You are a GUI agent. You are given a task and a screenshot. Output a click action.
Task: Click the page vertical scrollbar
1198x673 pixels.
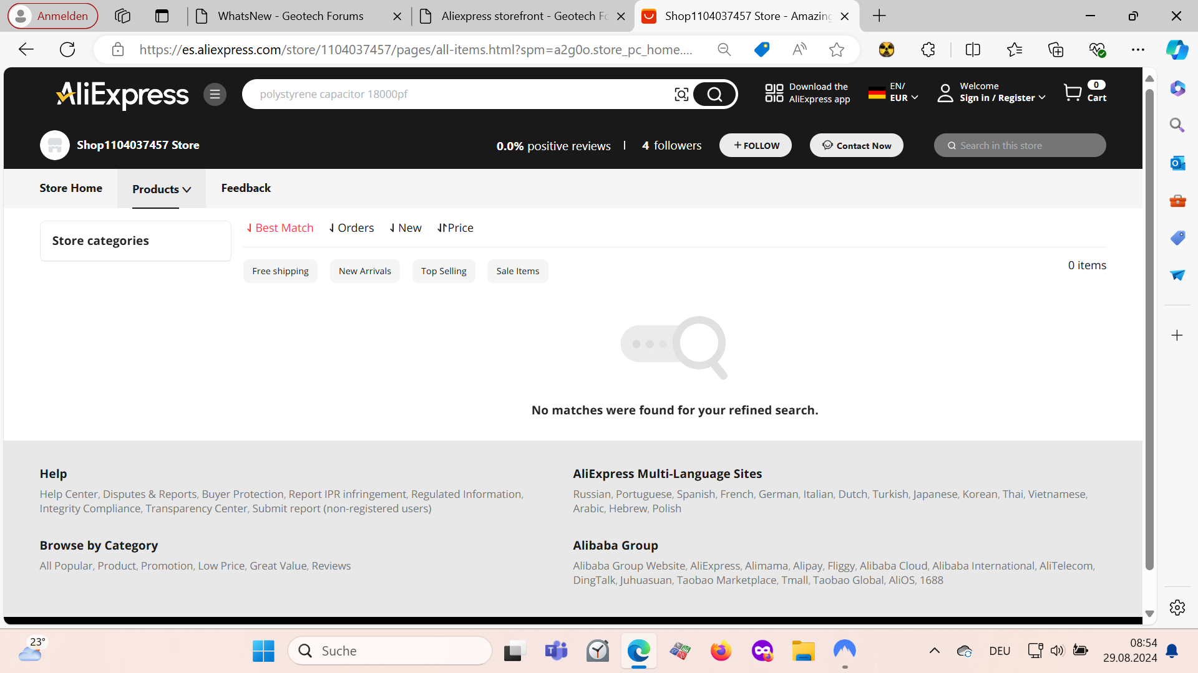tap(1149, 329)
